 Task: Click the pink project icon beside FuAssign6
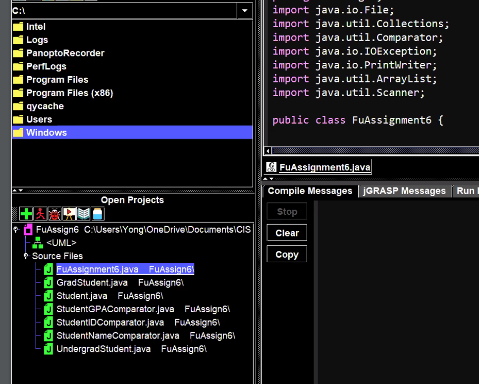(28, 229)
